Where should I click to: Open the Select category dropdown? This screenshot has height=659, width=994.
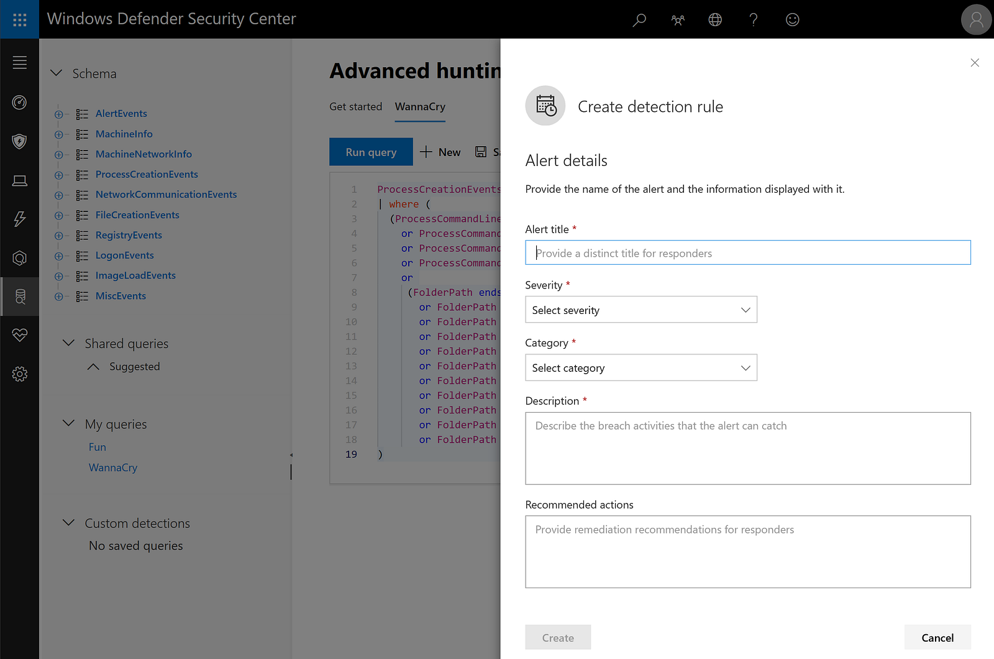coord(641,367)
